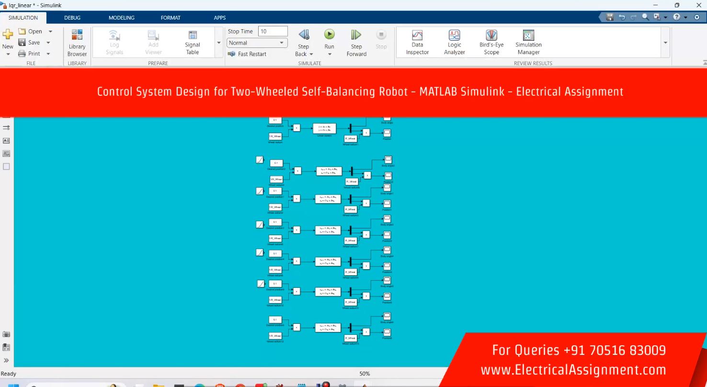Click the screenshot camera icon in left palette

[x=6, y=334]
